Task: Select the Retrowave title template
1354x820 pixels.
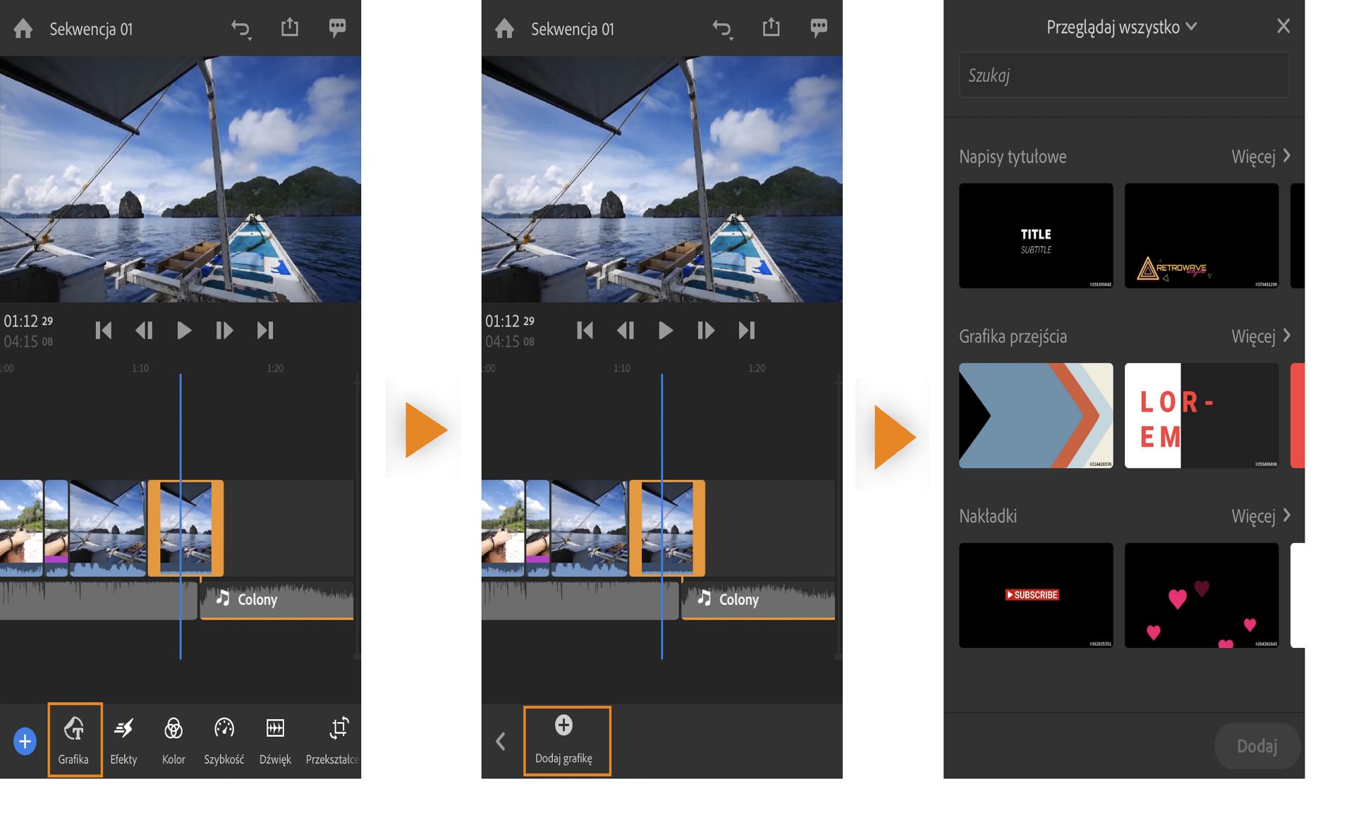Action: pyautogui.click(x=1201, y=235)
